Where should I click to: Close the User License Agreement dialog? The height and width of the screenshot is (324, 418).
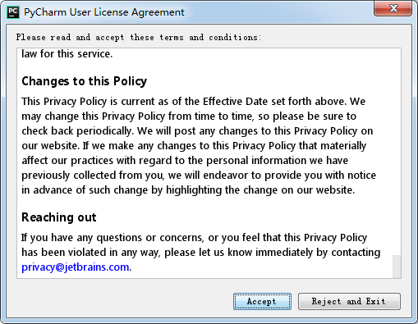(393, 8)
